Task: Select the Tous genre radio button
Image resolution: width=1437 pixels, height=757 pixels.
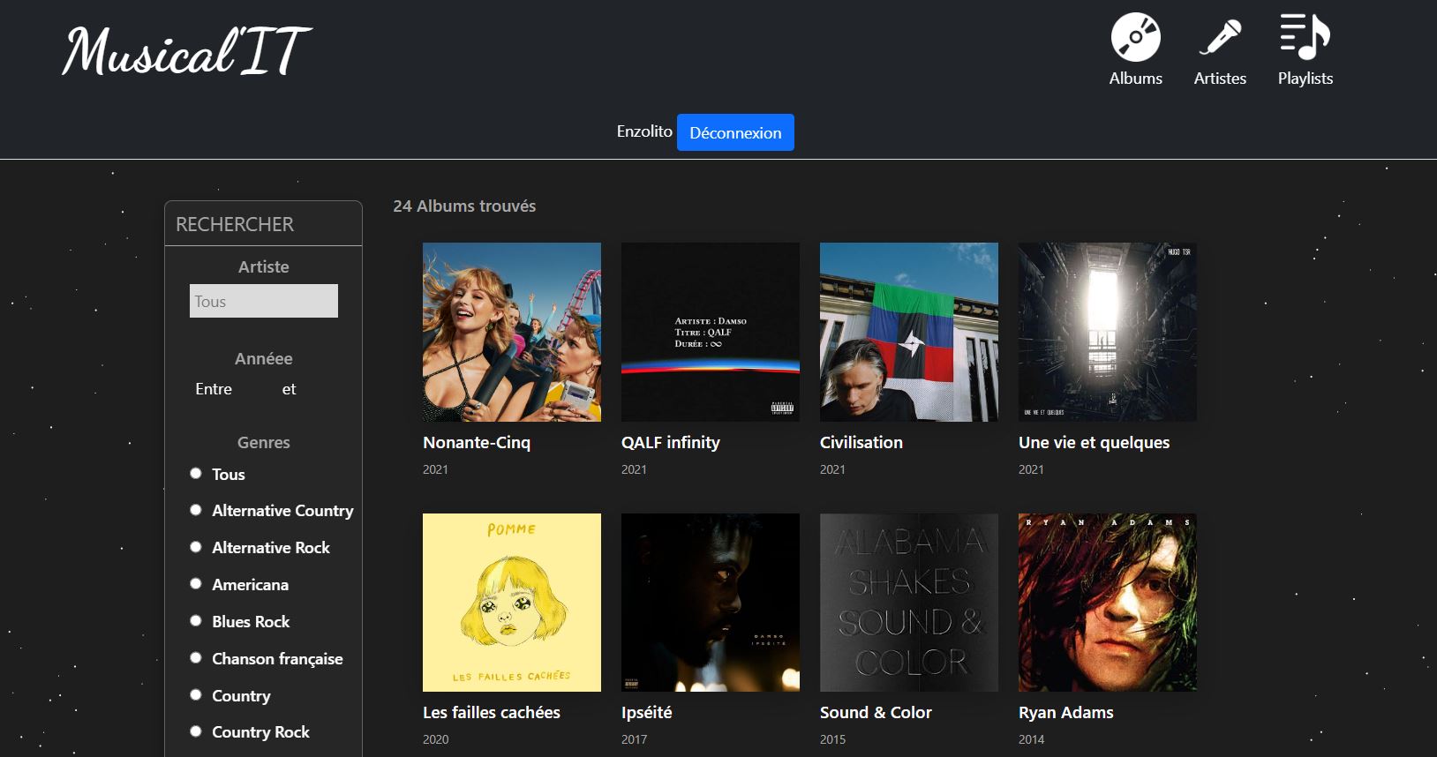Action: [x=196, y=474]
